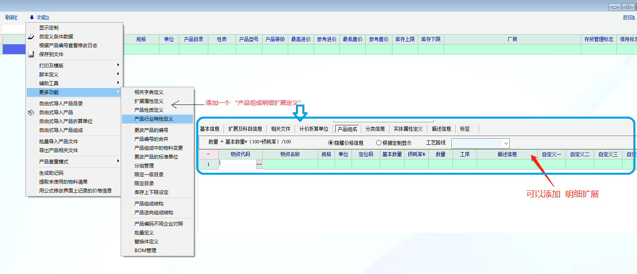The height and width of the screenshot is (274, 637).
Task: Click the 保存到文件 floppy disk icon
Action: tap(31, 54)
